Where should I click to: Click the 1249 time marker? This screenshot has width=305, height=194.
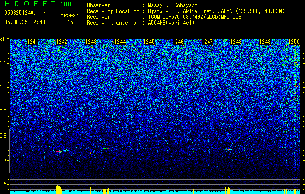tap(265, 42)
